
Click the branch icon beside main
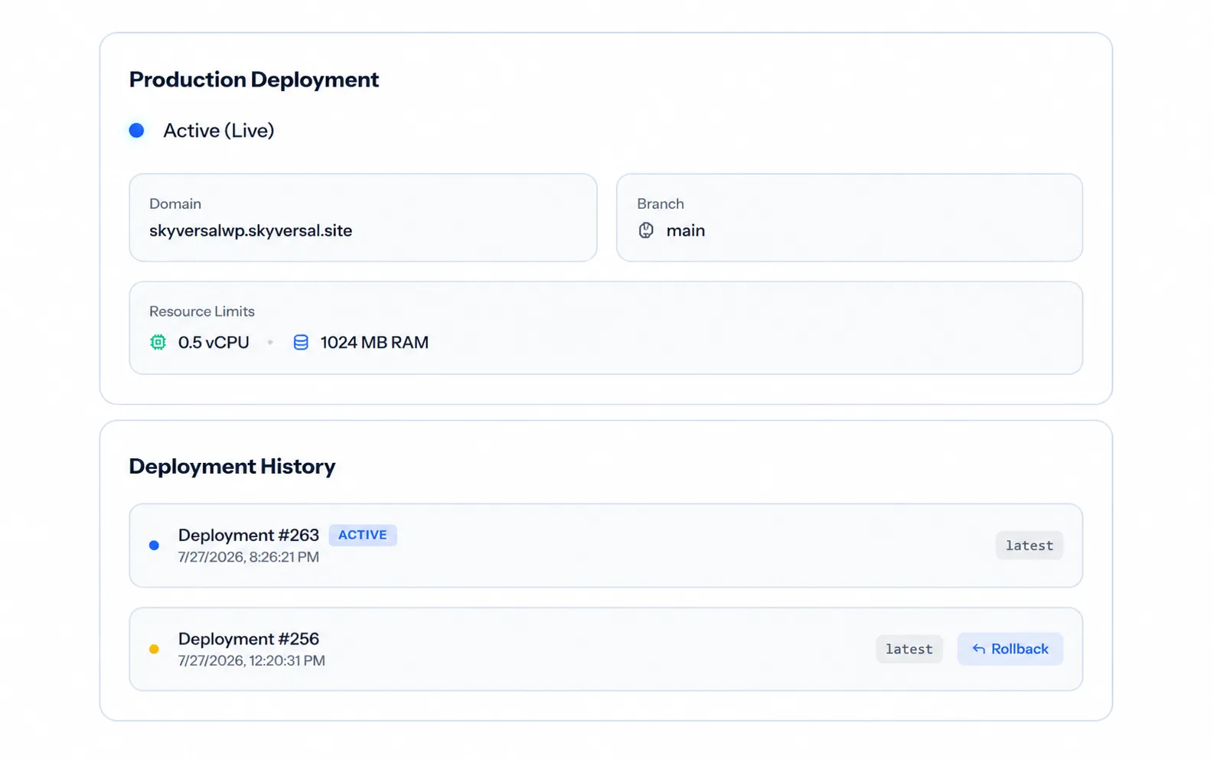[646, 230]
